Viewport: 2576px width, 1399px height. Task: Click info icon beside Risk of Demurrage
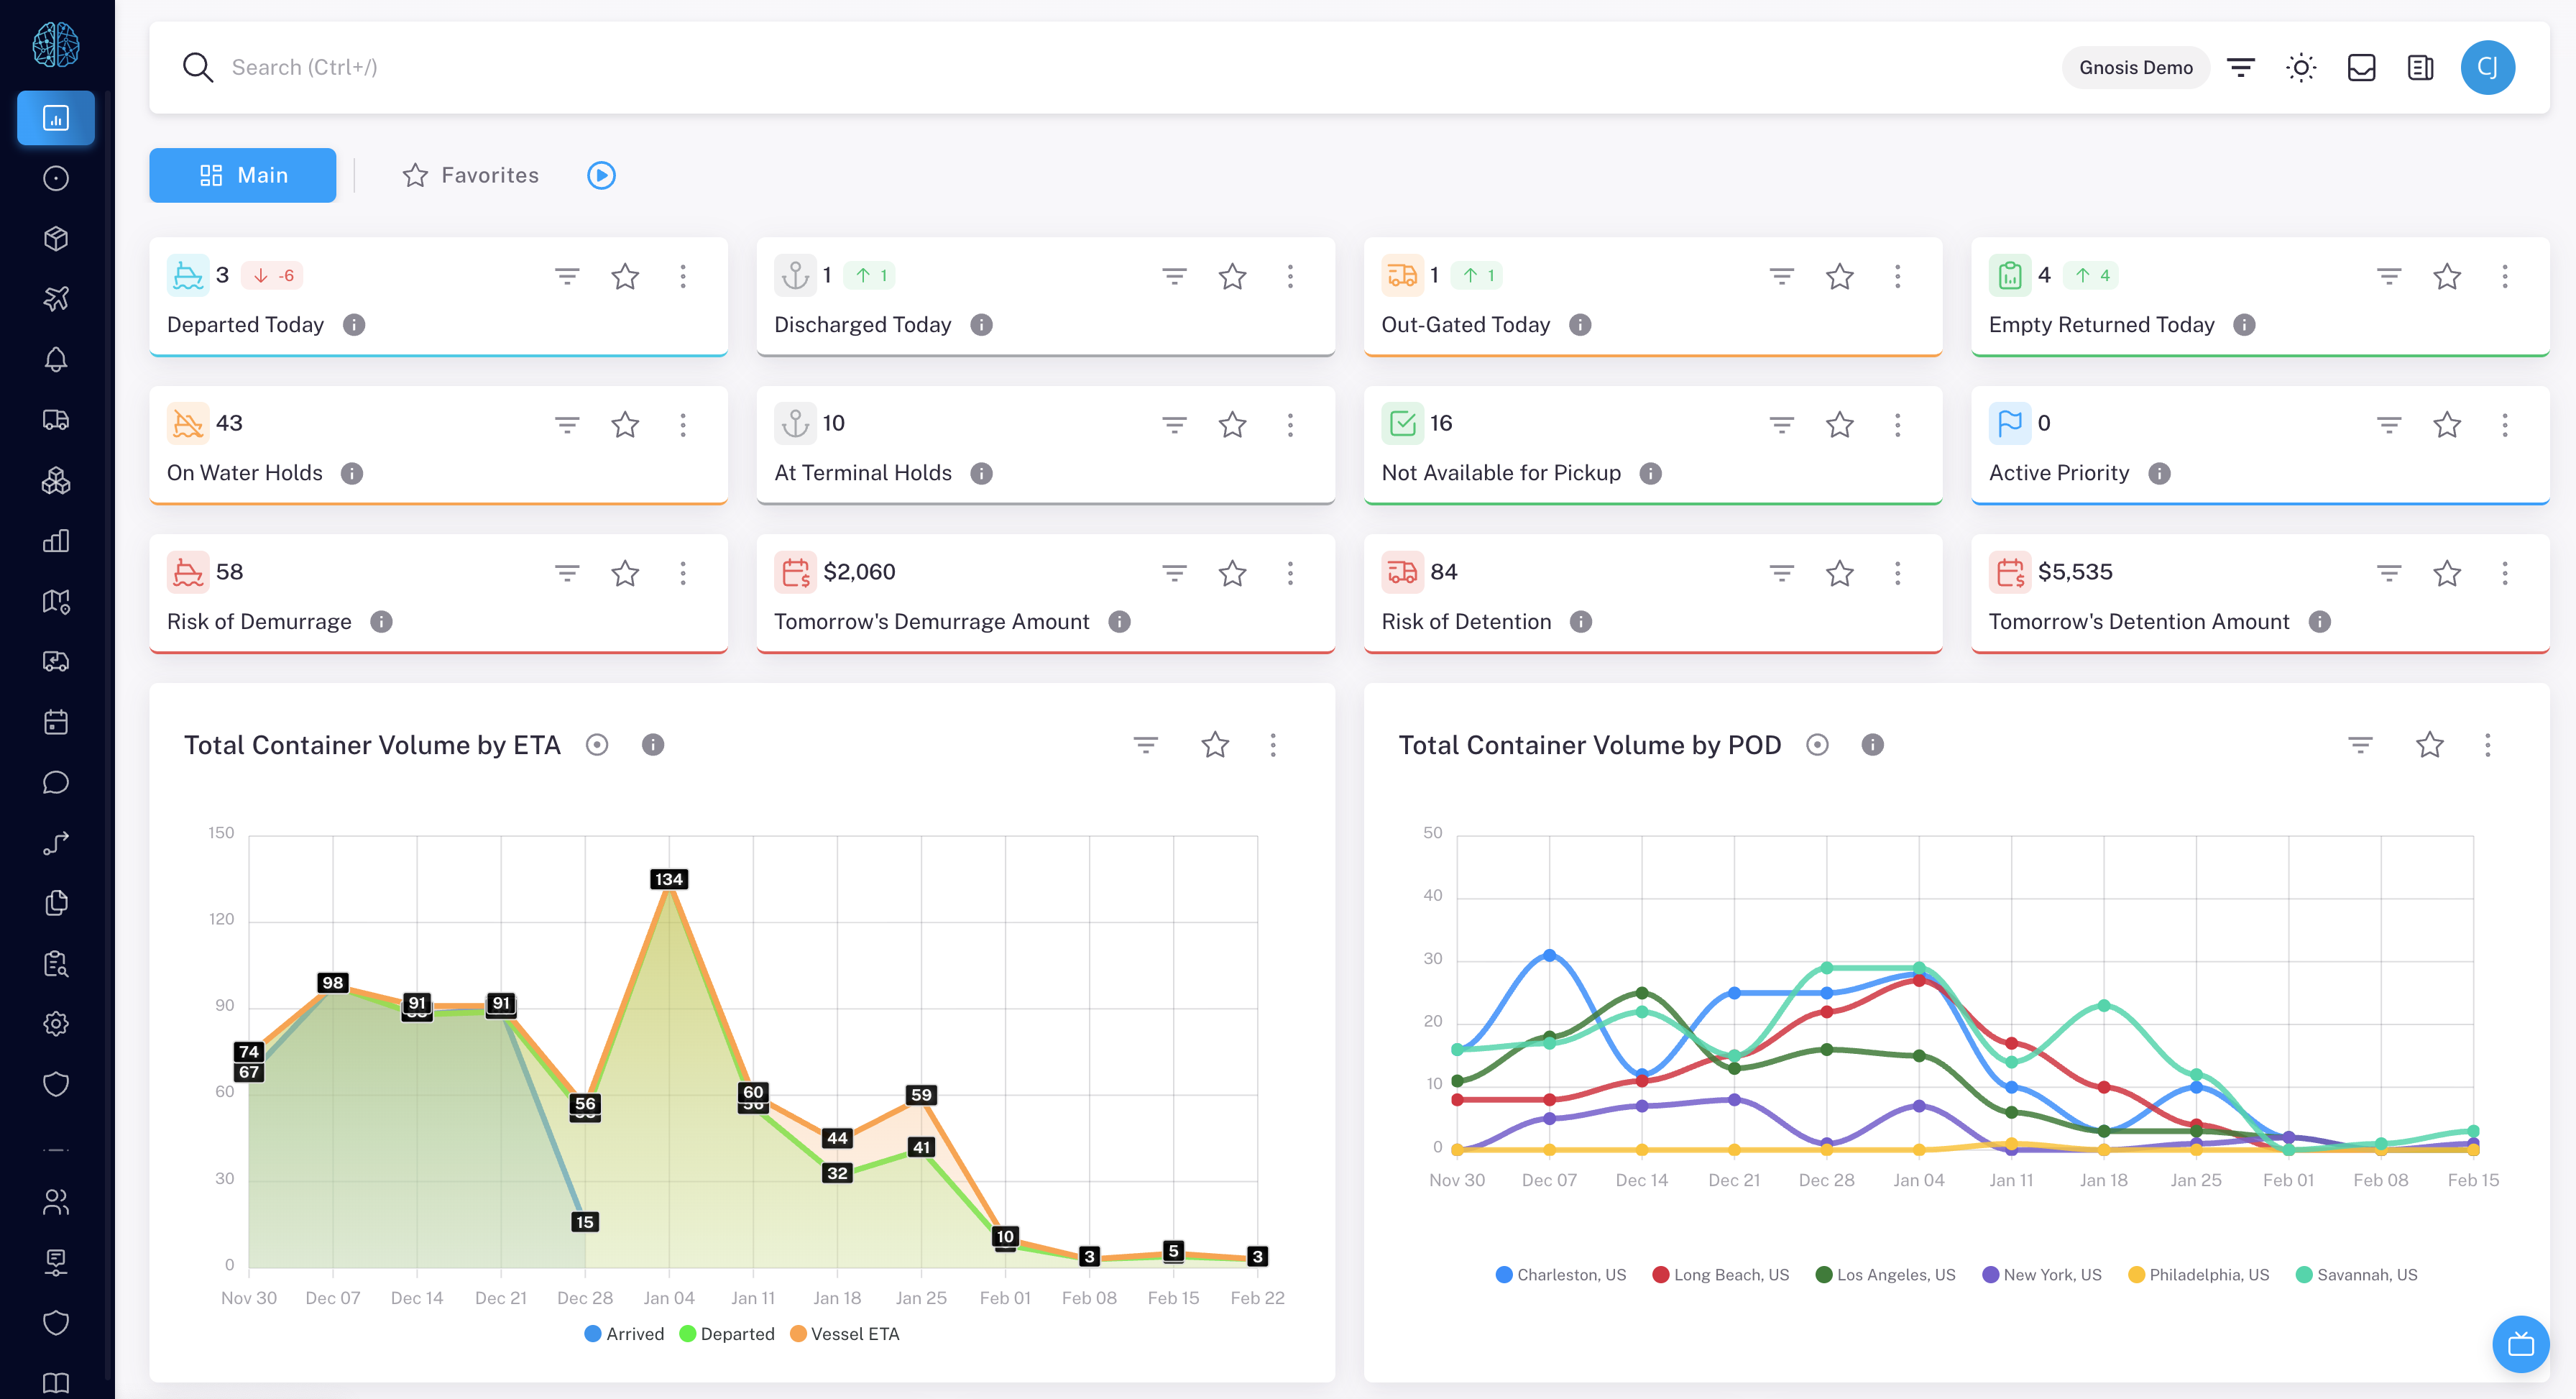(381, 622)
